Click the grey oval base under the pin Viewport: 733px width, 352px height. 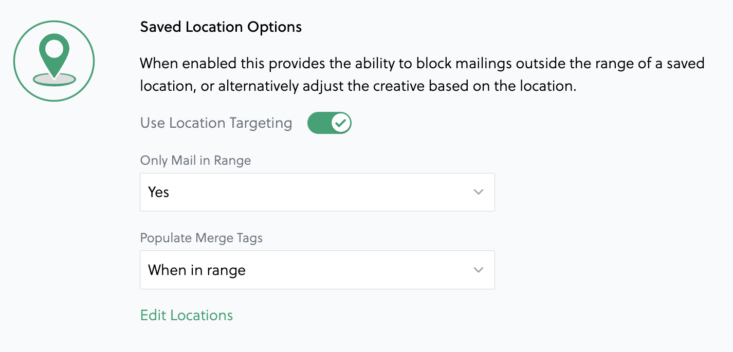click(54, 80)
